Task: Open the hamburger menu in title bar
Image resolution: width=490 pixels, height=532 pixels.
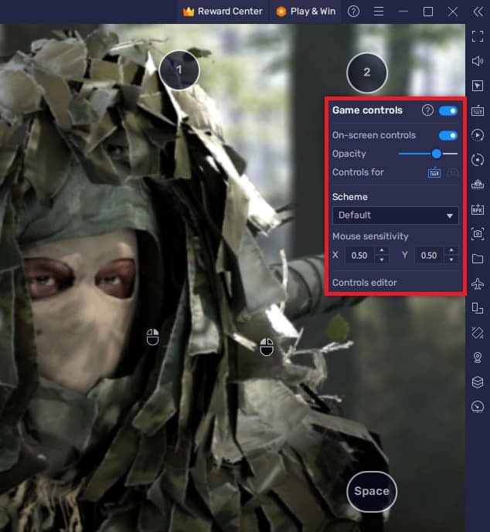Action: pos(378,12)
